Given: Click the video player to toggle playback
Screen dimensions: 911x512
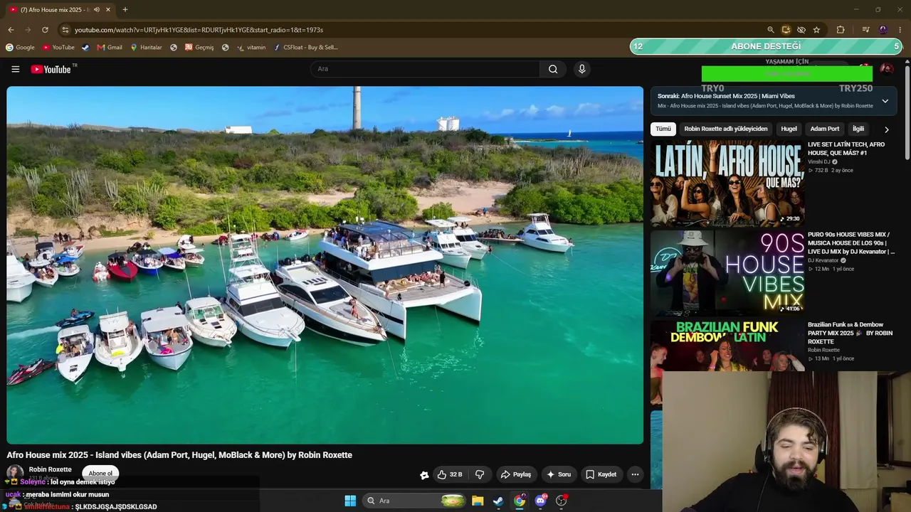Looking at the screenshot, I should point(325,265).
